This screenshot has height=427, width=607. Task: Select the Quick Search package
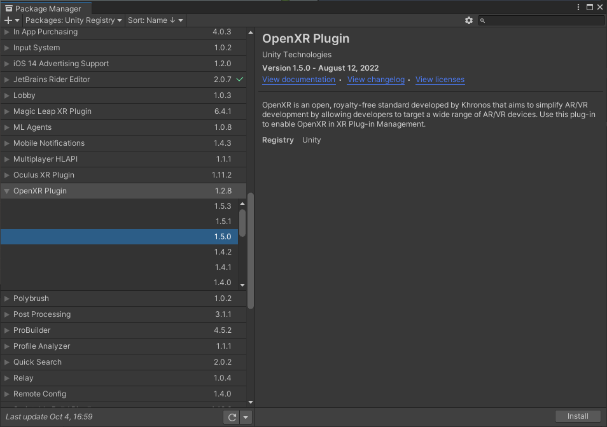click(x=123, y=362)
